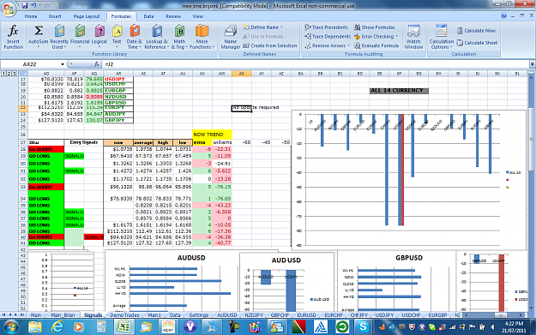The width and height of the screenshot is (536, 335).
Task: Switch to the Main sheet tab
Action: coord(35,314)
